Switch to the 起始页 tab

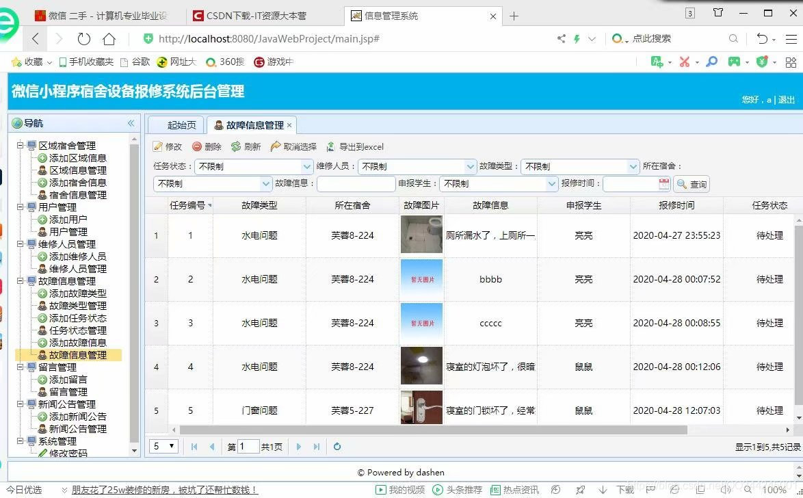click(x=176, y=125)
